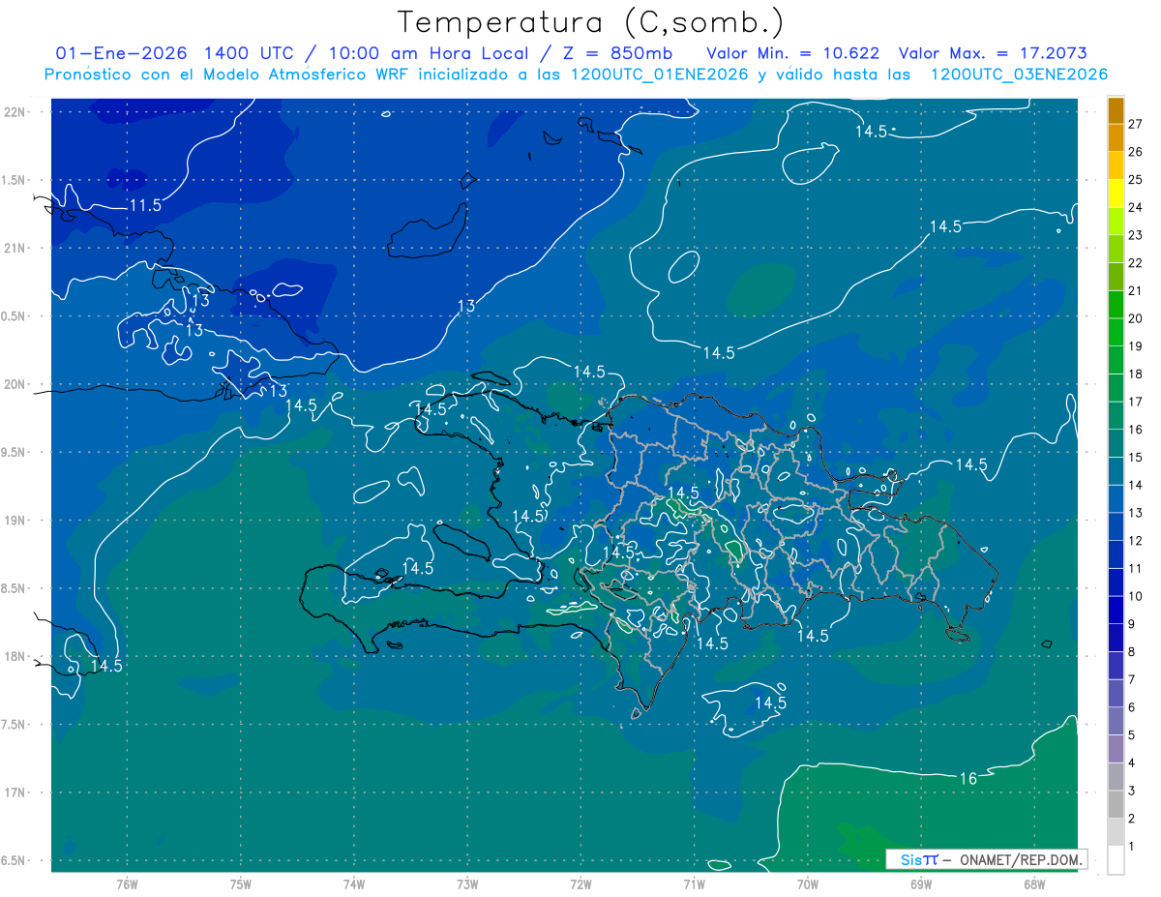Click the 17N latitude axis label
The image size is (1161, 897).
click(x=15, y=792)
